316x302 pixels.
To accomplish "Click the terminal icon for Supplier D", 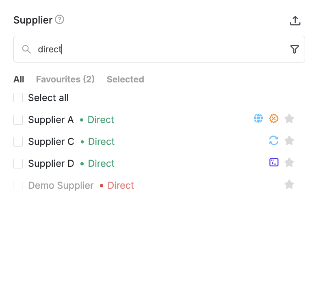I will tap(274, 162).
